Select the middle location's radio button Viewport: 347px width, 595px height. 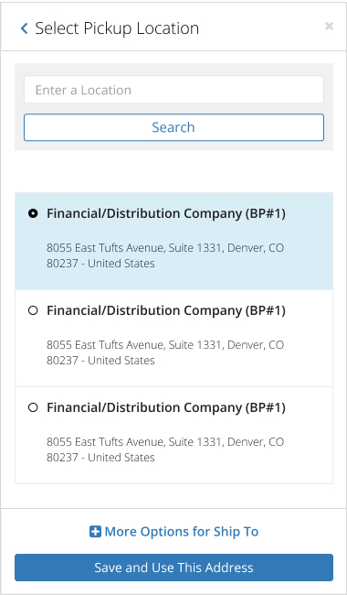pyautogui.click(x=33, y=311)
